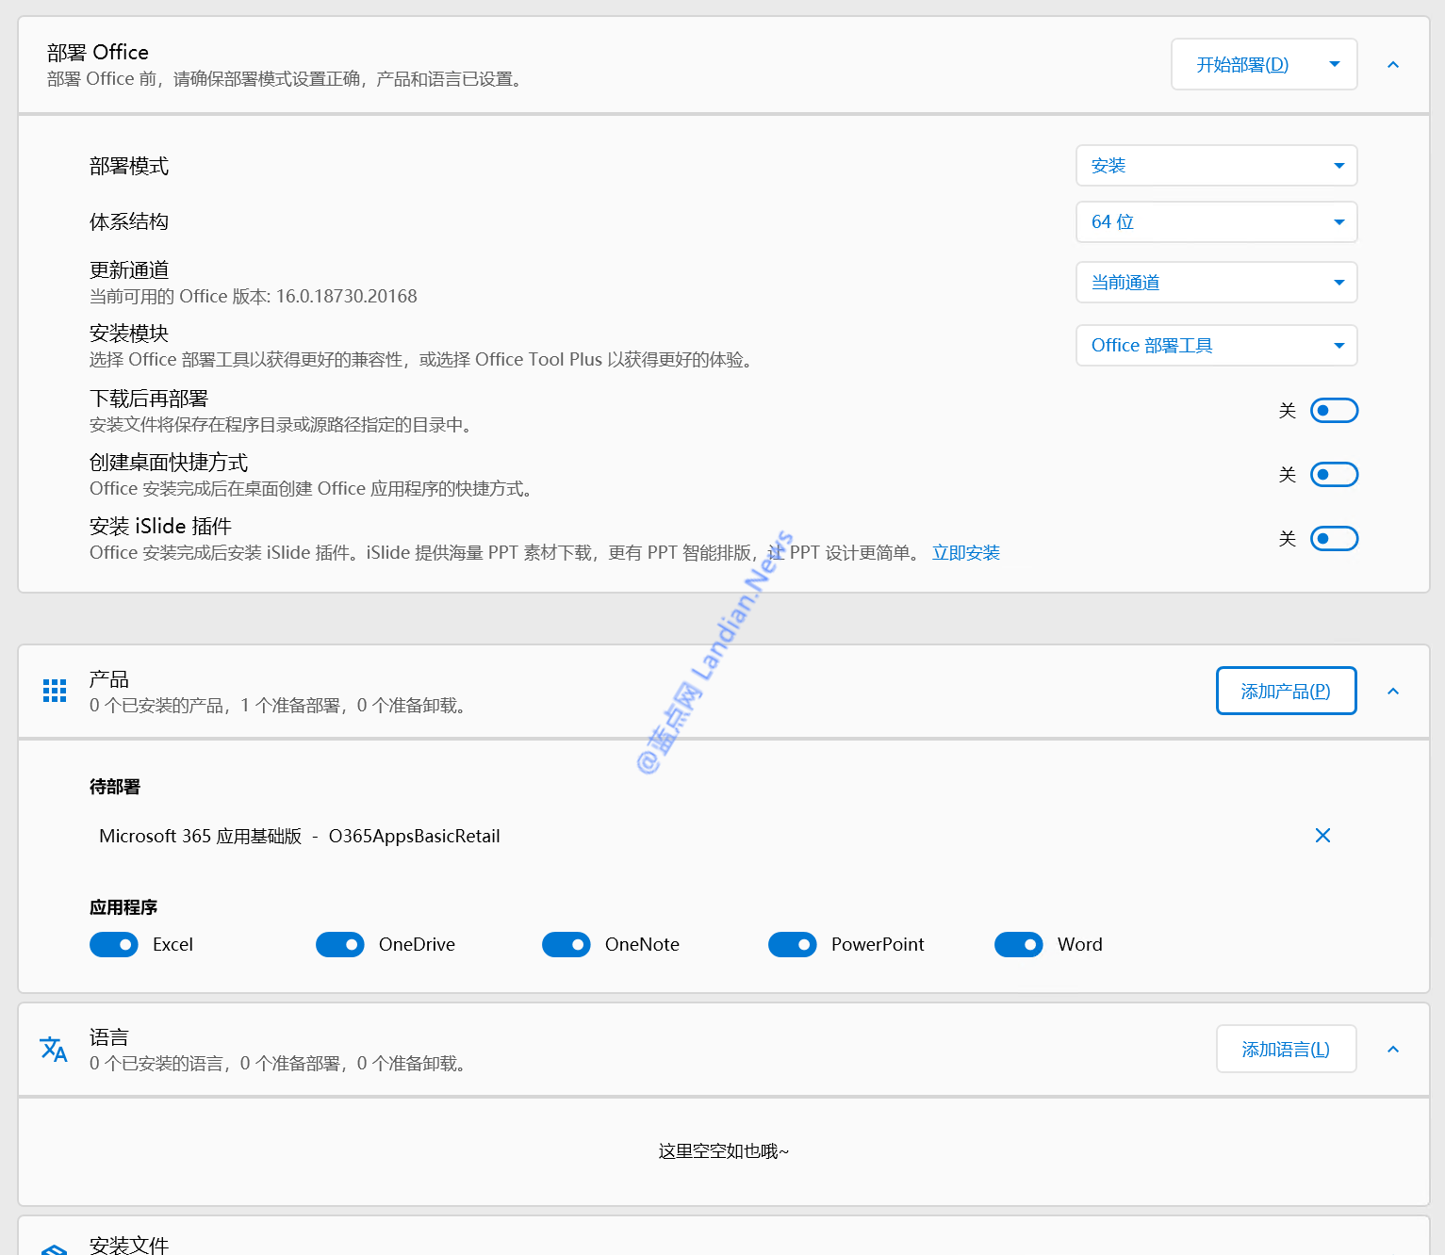Image resolution: width=1445 pixels, height=1255 pixels.
Task: Click the 应用程序 heading text
Action: [123, 907]
